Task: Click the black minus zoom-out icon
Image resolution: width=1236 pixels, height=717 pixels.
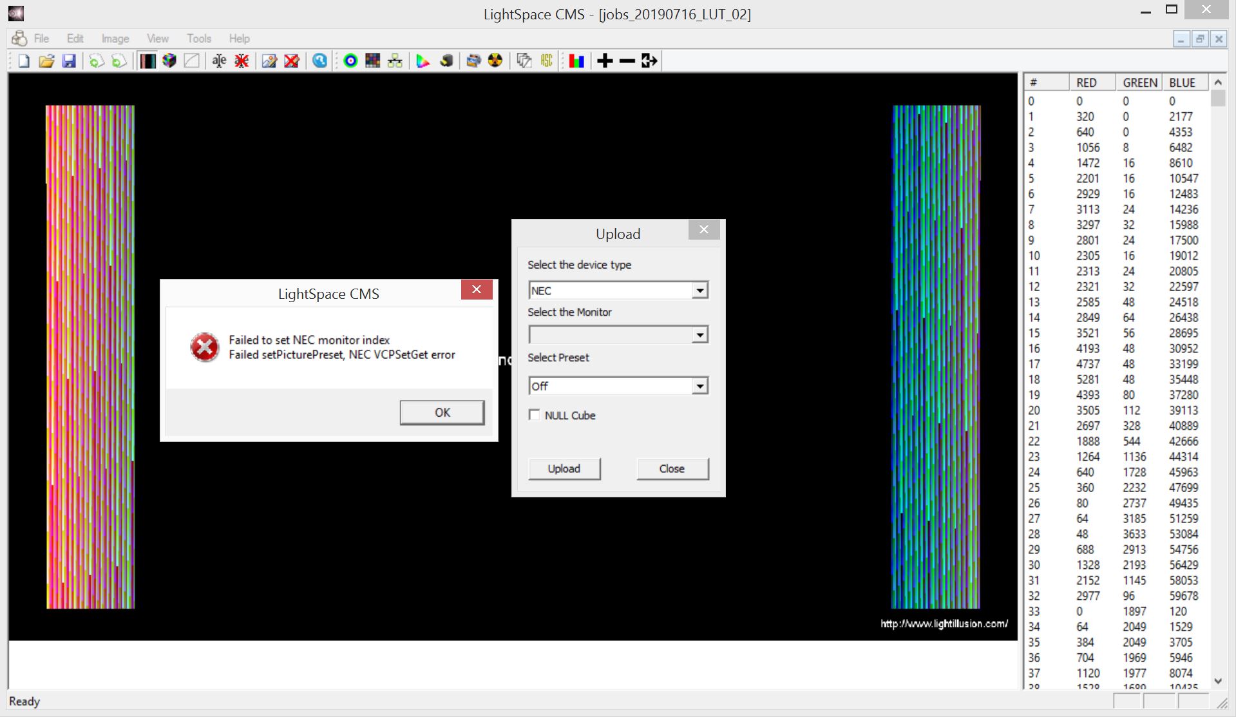Action: coord(627,61)
